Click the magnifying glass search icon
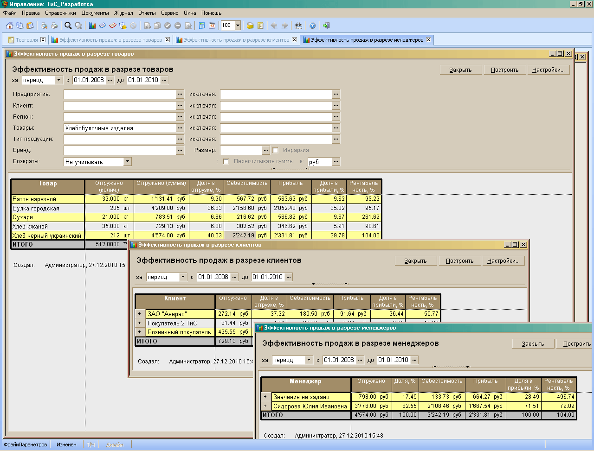 pyautogui.click(x=68, y=25)
